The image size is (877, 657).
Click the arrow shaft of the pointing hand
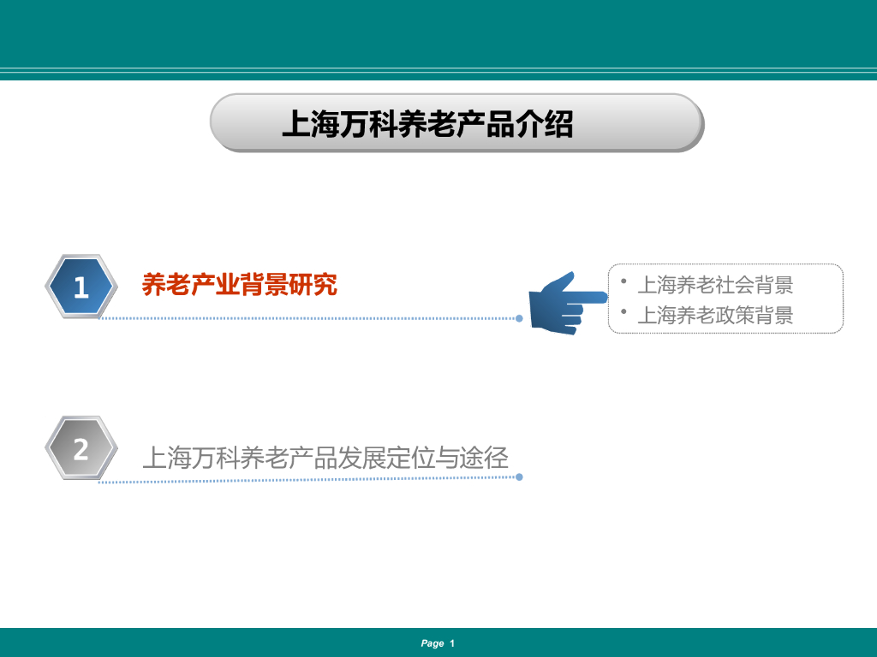[x=588, y=297]
